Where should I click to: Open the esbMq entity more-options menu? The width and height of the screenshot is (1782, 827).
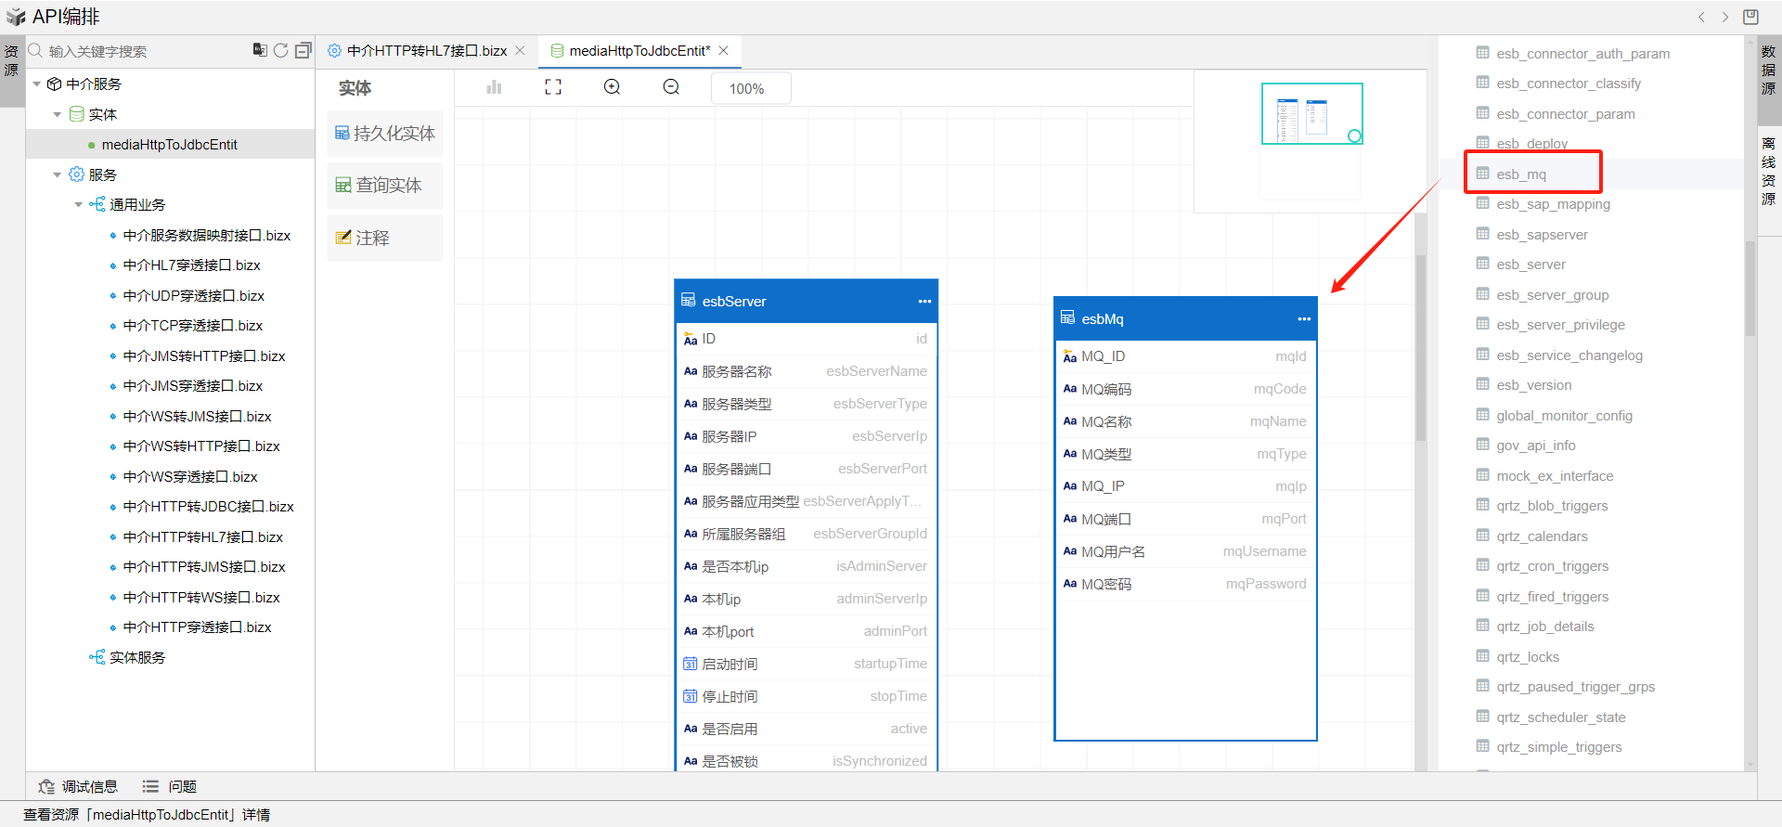[1304, 319]
